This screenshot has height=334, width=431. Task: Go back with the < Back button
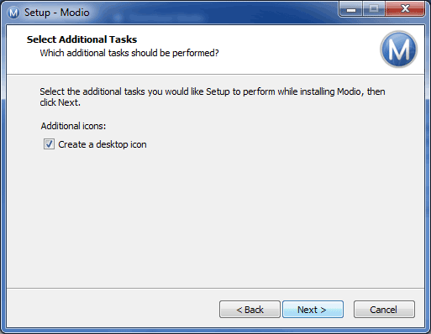pos(250,310)
